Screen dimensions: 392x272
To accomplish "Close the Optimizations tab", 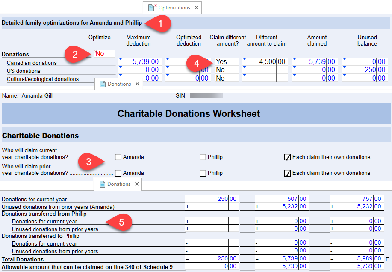I will tap(197, 8).
